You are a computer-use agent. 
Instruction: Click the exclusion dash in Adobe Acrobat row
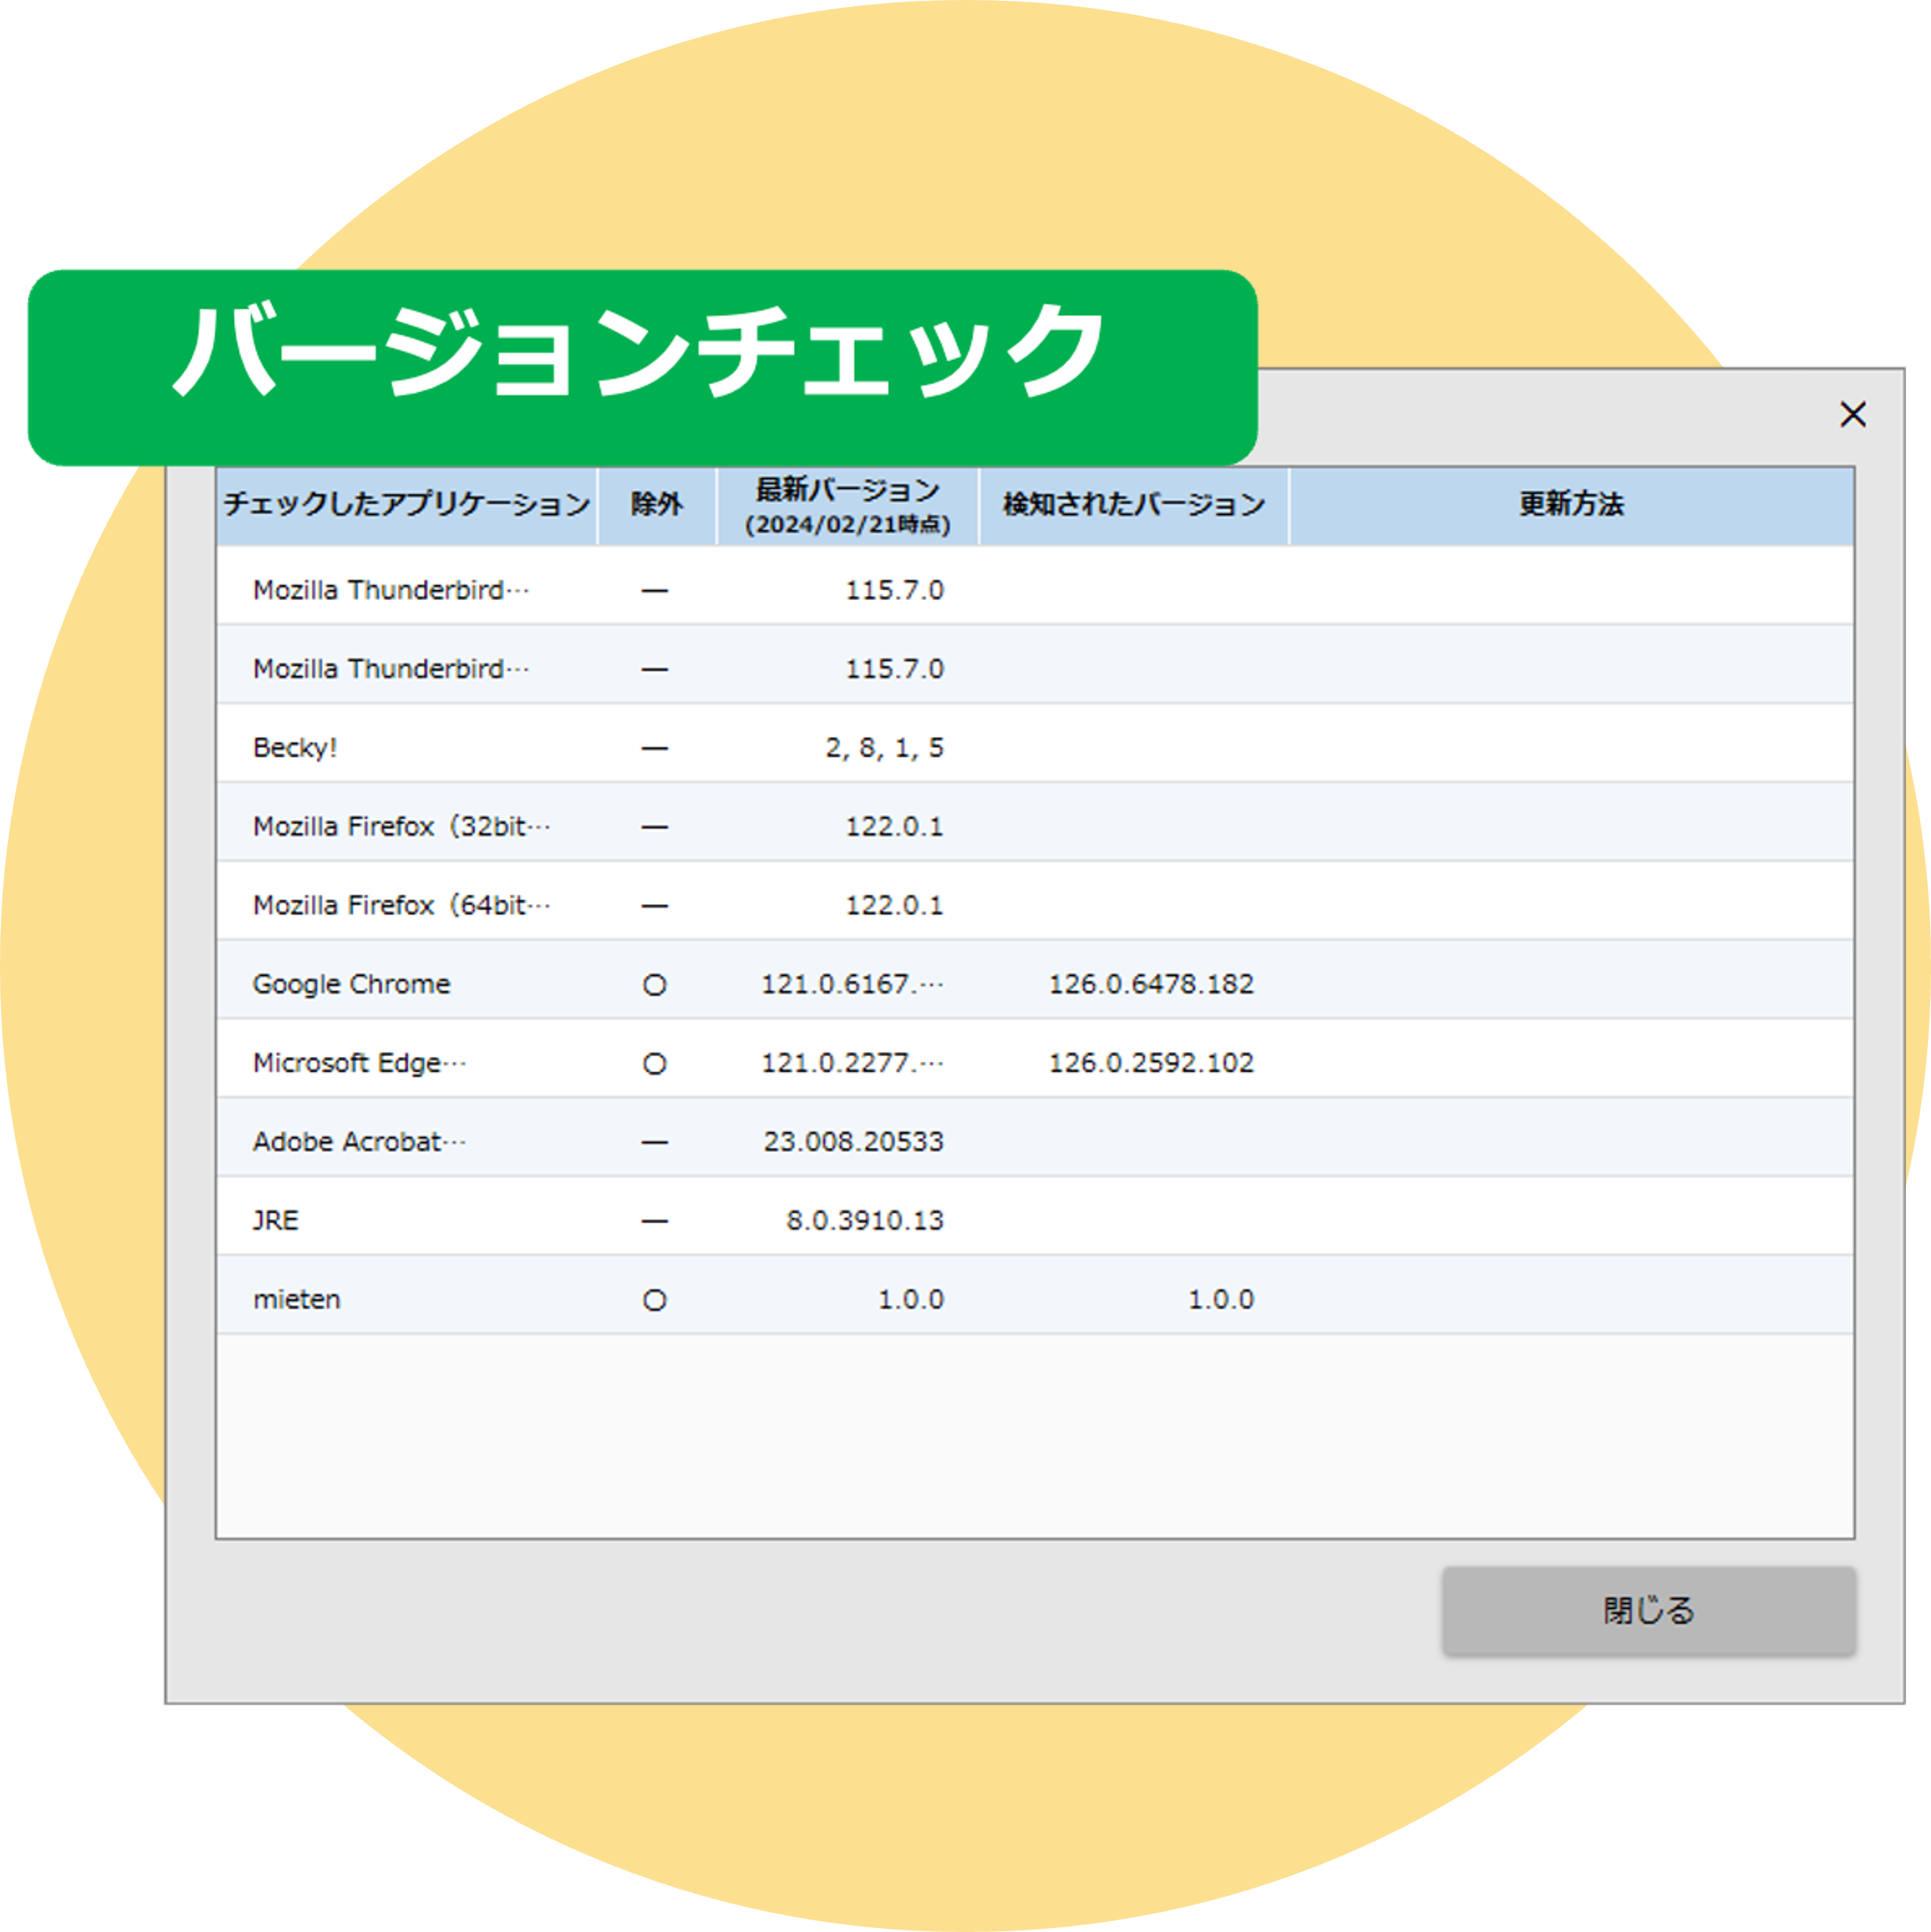coord(654,1142)
